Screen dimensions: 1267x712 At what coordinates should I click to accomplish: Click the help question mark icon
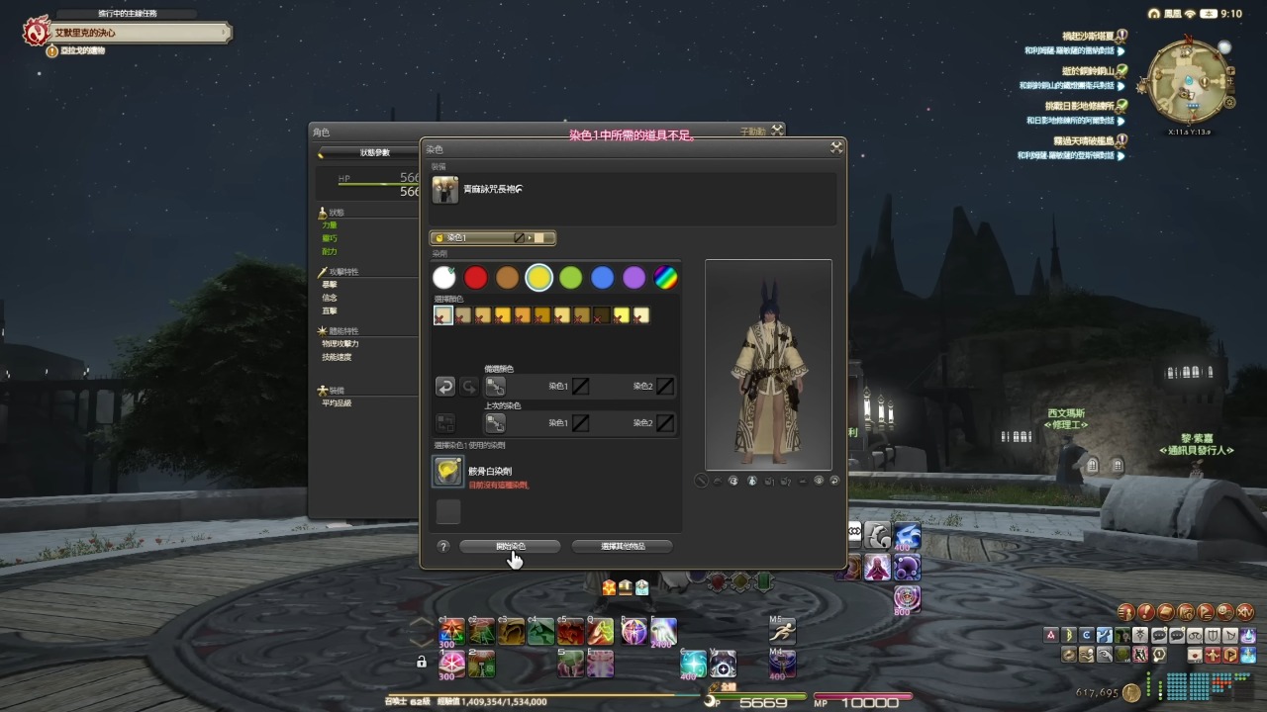(x=443, y=546)
